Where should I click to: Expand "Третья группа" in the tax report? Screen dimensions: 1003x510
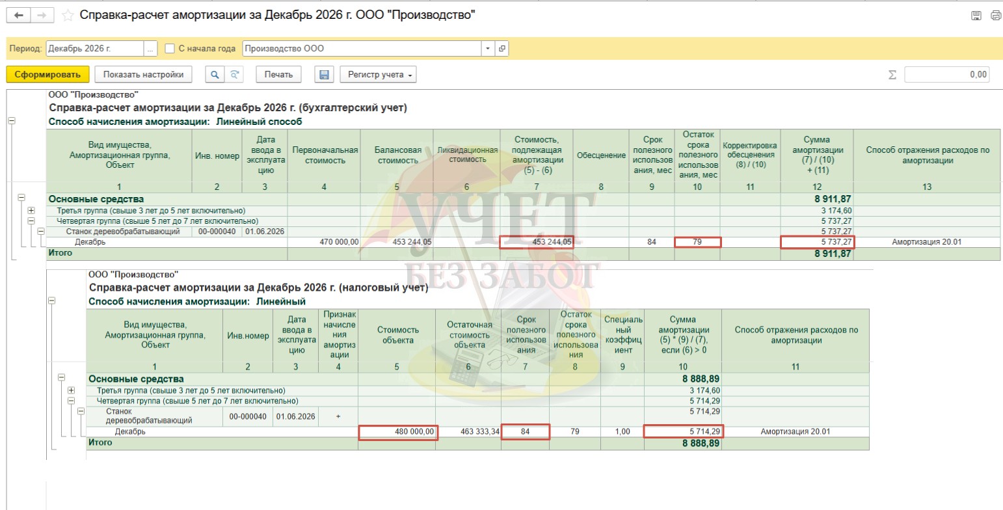click(72, 390)
